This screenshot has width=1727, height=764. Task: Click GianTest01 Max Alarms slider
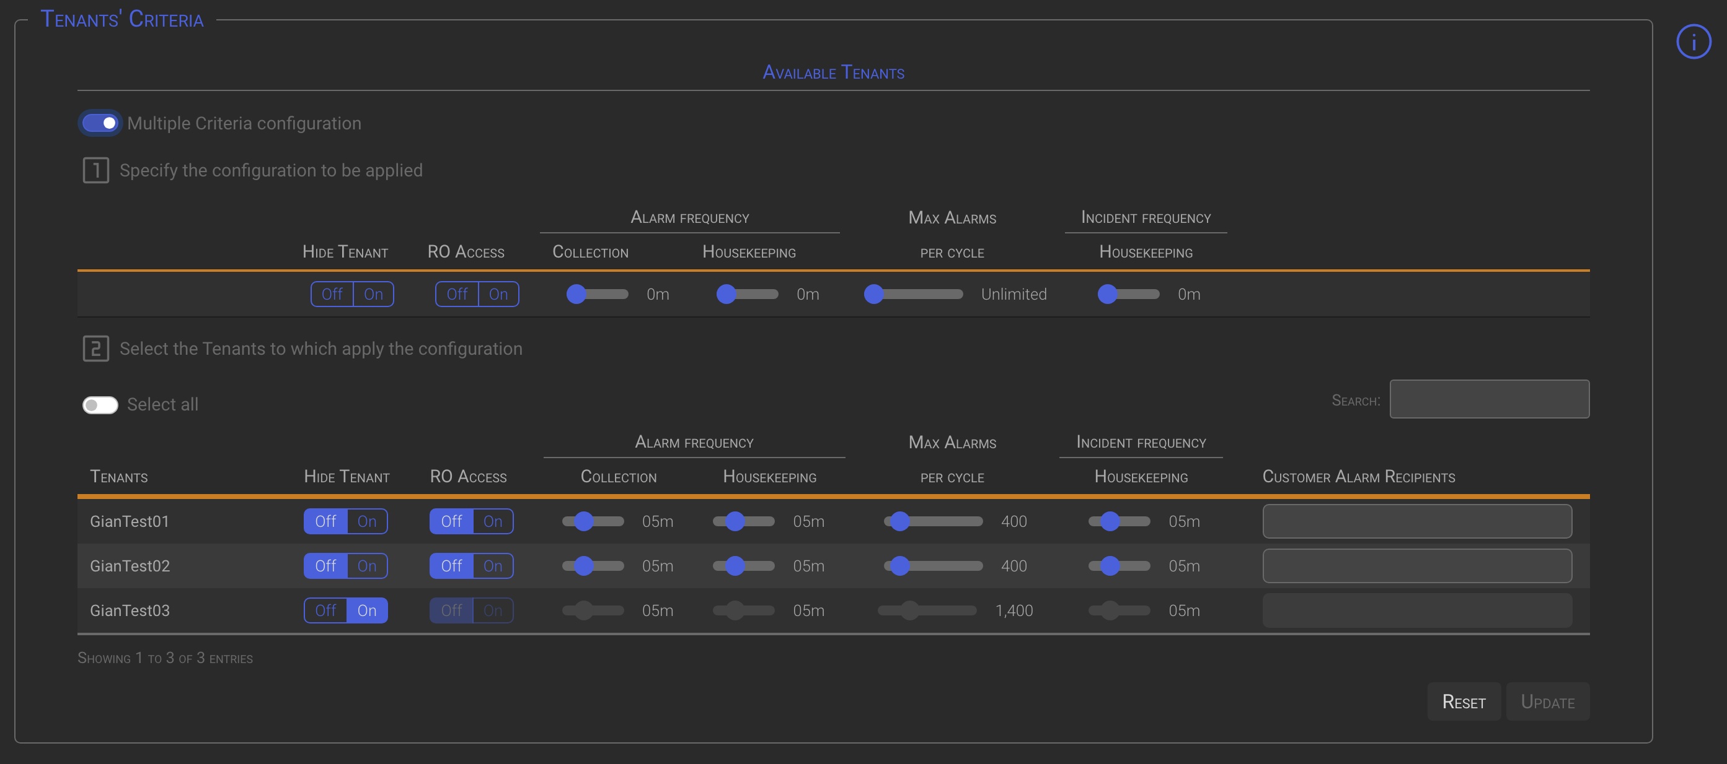[932, 521]
